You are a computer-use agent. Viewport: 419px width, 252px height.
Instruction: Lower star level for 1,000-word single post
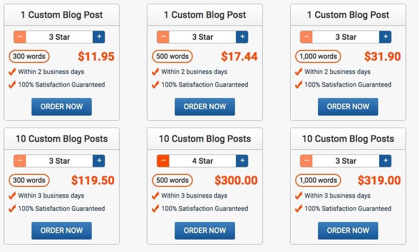click(306, 37)
